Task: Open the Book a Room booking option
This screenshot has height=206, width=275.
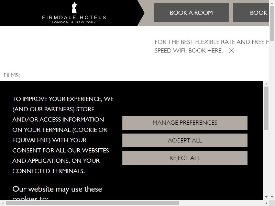Action: tap(191, 13)
